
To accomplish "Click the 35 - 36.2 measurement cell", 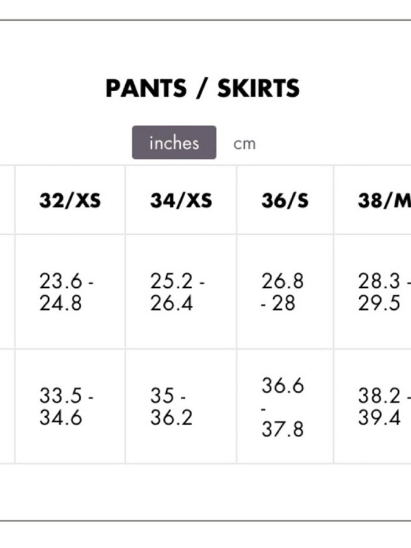I will click(x=181, y=406).
